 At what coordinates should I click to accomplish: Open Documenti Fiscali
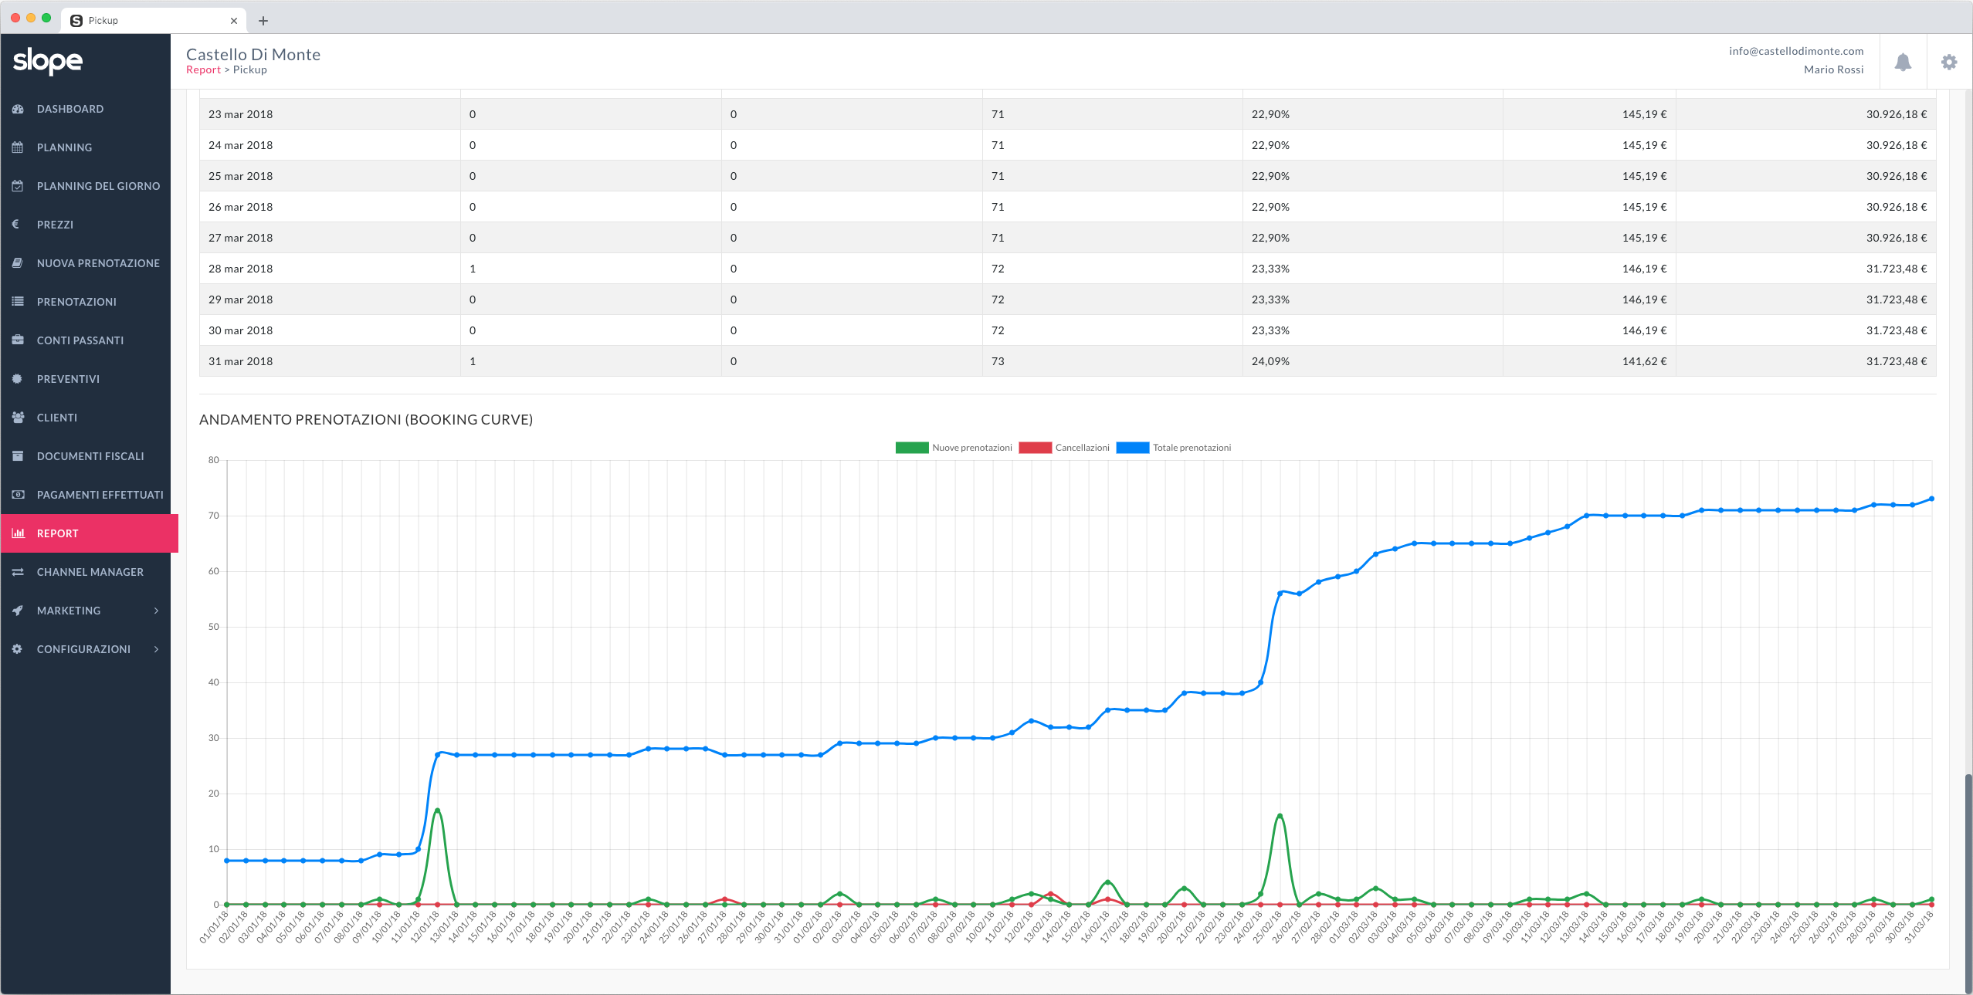[x=86, y=456]
